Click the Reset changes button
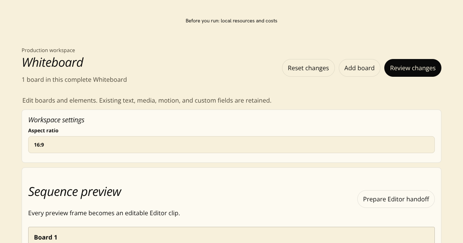 [x=308, y=68]
